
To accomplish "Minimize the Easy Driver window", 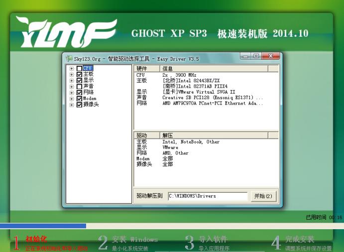I will pos(246,56).
